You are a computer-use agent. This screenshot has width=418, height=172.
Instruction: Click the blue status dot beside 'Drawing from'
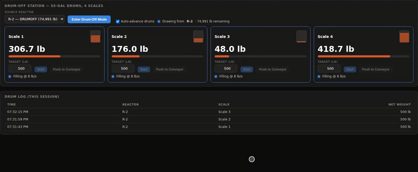[159, 21]
